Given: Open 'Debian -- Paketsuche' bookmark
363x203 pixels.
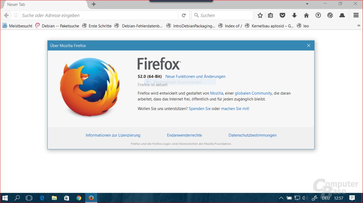Looking at the screenshot, I should pyautogui.click(x=60, y=26).
